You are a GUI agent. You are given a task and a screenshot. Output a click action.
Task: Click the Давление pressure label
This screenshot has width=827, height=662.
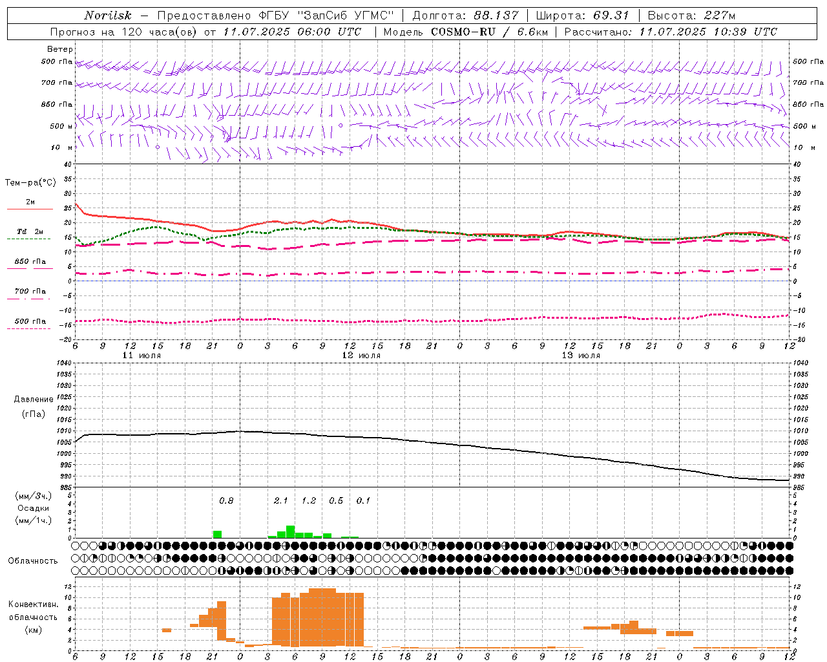pos(34,400)
